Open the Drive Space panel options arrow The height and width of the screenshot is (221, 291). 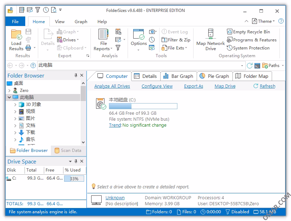[x=70, y=161]
